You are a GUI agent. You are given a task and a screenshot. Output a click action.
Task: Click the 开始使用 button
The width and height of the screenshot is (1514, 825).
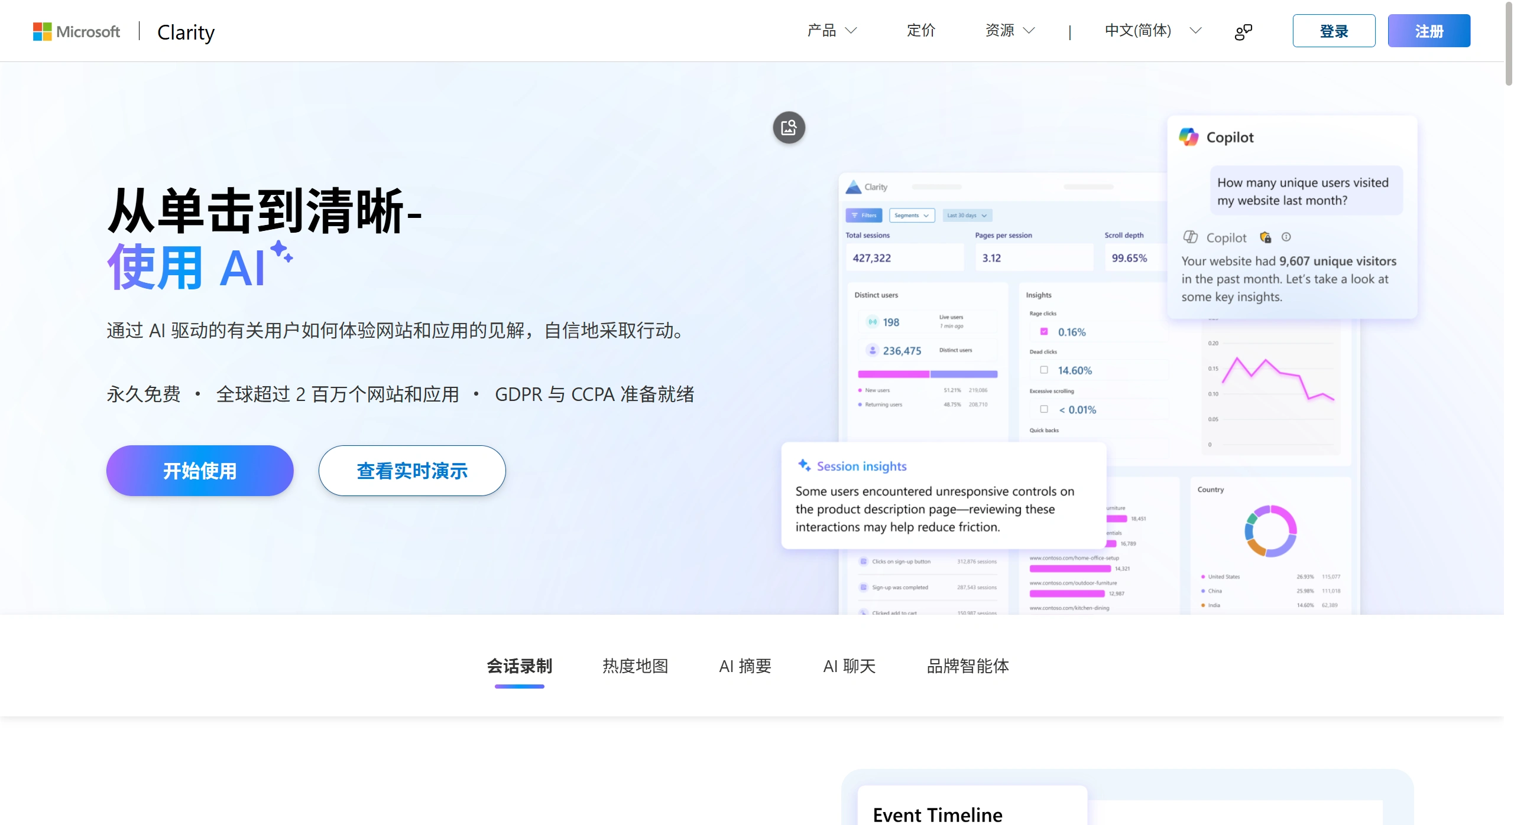click(x=199, y=470)
